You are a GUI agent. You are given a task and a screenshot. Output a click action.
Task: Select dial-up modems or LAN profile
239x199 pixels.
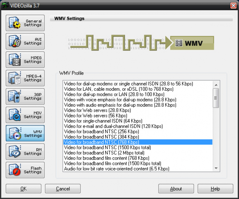(138, 94)
